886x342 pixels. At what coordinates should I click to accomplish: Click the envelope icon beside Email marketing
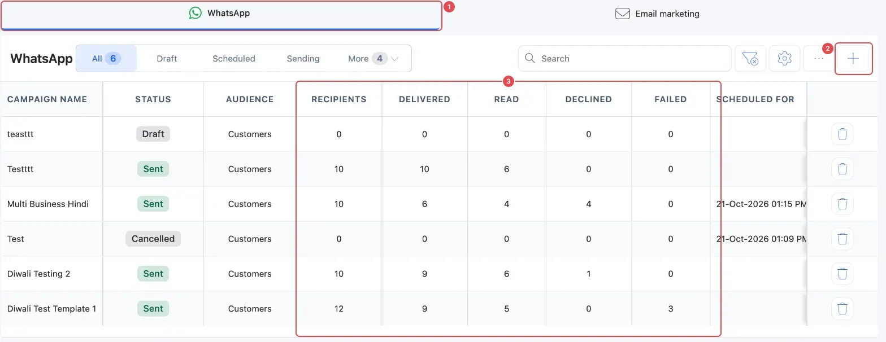[x=622, y=14]
